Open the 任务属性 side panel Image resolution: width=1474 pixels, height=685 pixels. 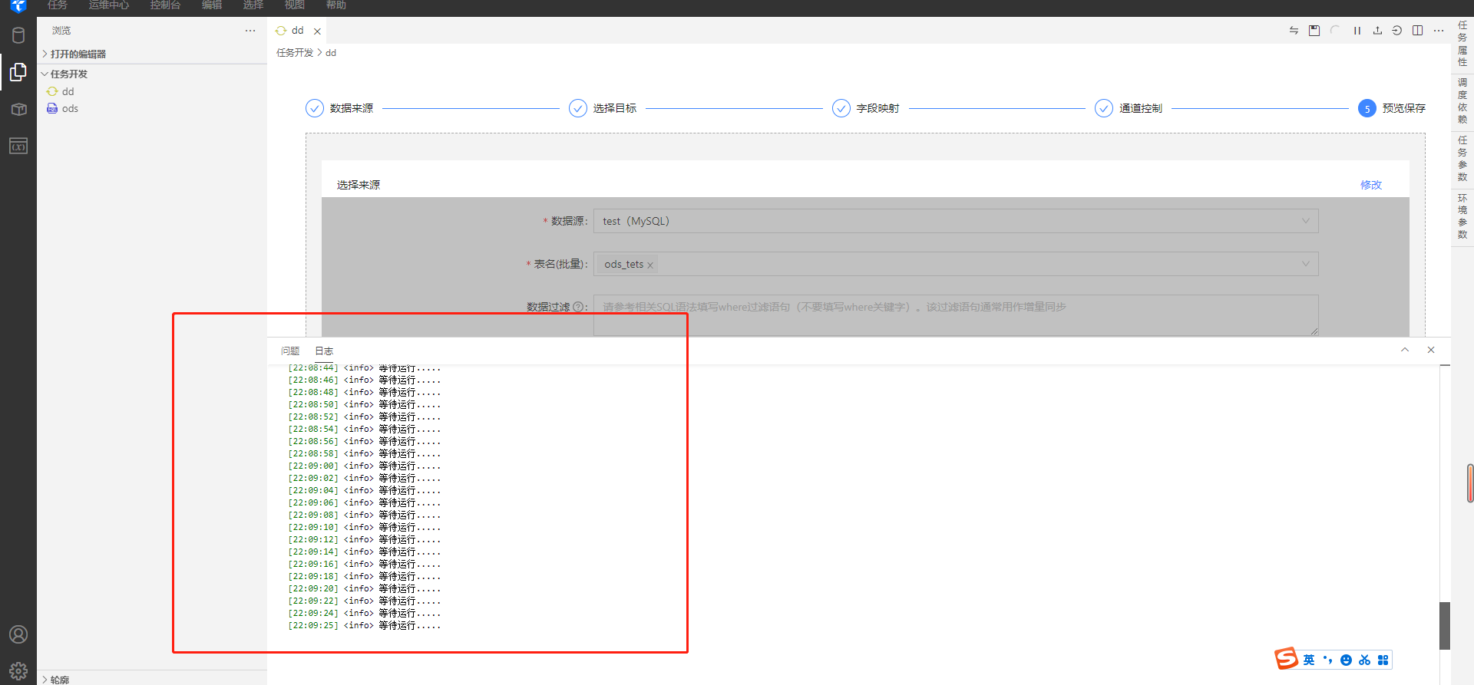pos(1462,44)
